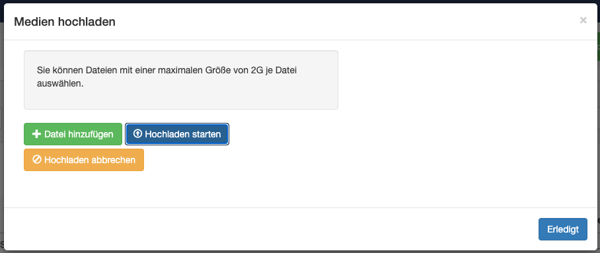Select the word 'auswählen.' in the notice
This screenshot has height=253, width=600.
(60, 83)
